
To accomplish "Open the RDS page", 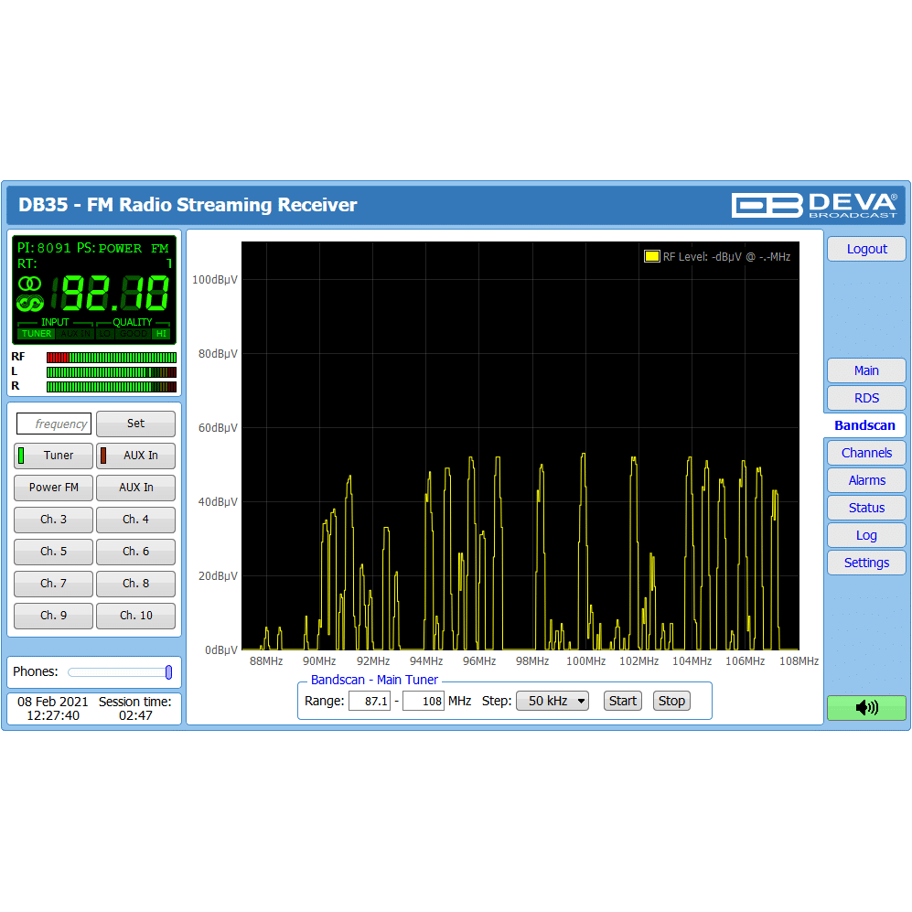I will click(865, 398).
